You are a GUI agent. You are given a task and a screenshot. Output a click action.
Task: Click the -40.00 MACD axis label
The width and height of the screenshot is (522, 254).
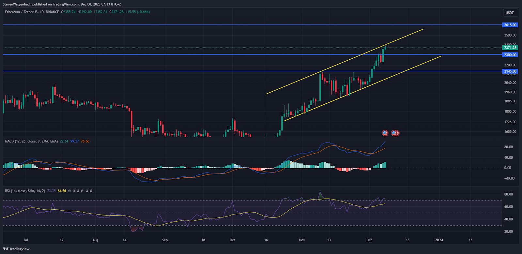point(509,178)
